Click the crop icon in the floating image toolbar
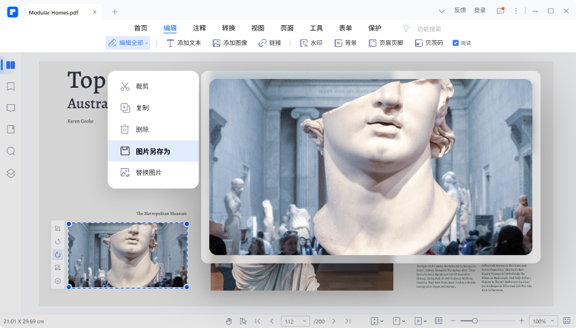This screenshot has height=328, width=576. (x=58, y=228)
